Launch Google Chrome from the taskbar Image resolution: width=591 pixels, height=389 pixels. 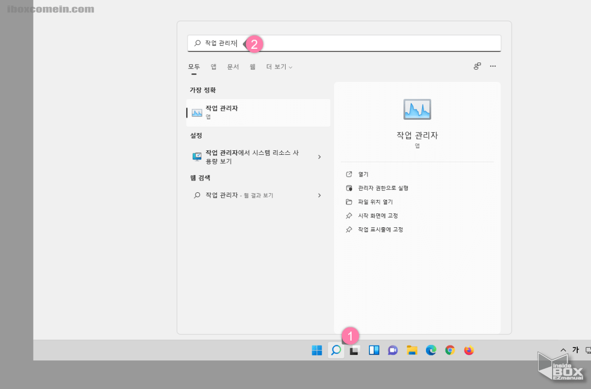[x=450, y=350]
